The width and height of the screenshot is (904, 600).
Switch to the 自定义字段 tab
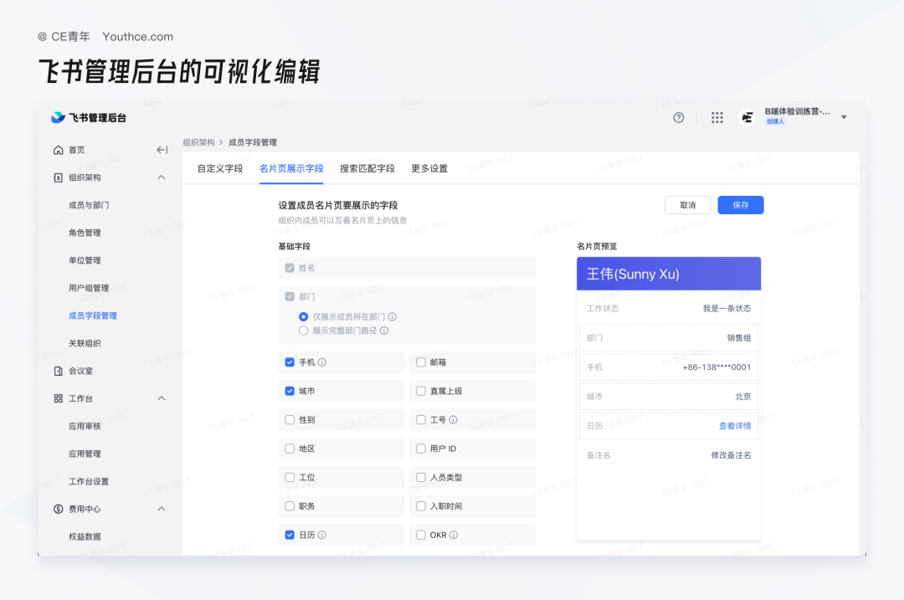click(x=220, y=168)
